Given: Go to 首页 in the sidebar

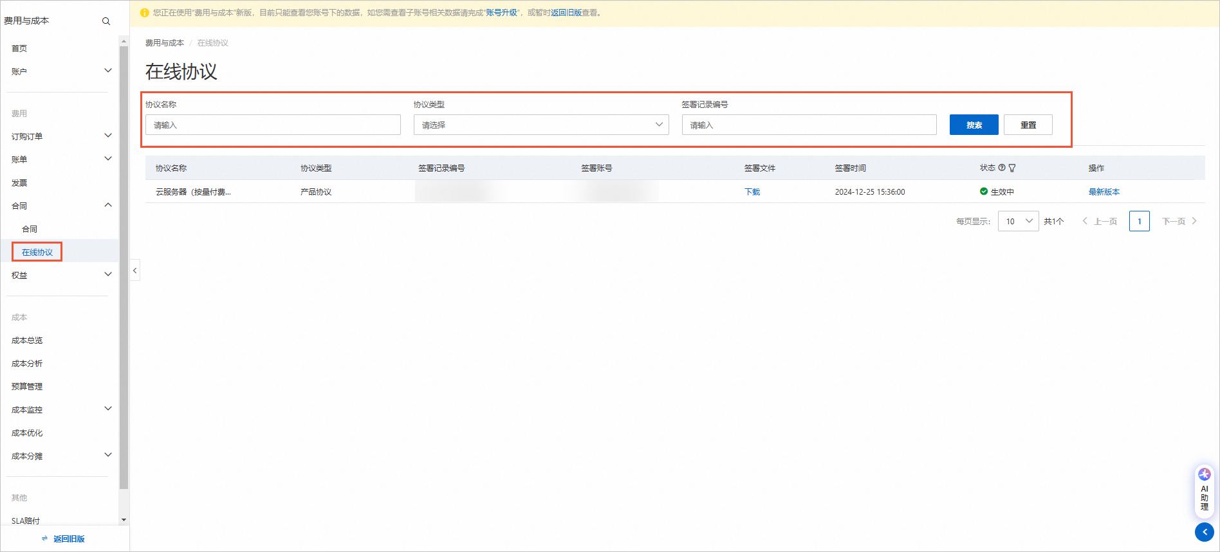Looking at the screenshot, I should click(x=19, y=49).
